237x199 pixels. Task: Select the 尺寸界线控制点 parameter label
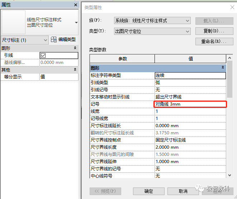point(106,140)
